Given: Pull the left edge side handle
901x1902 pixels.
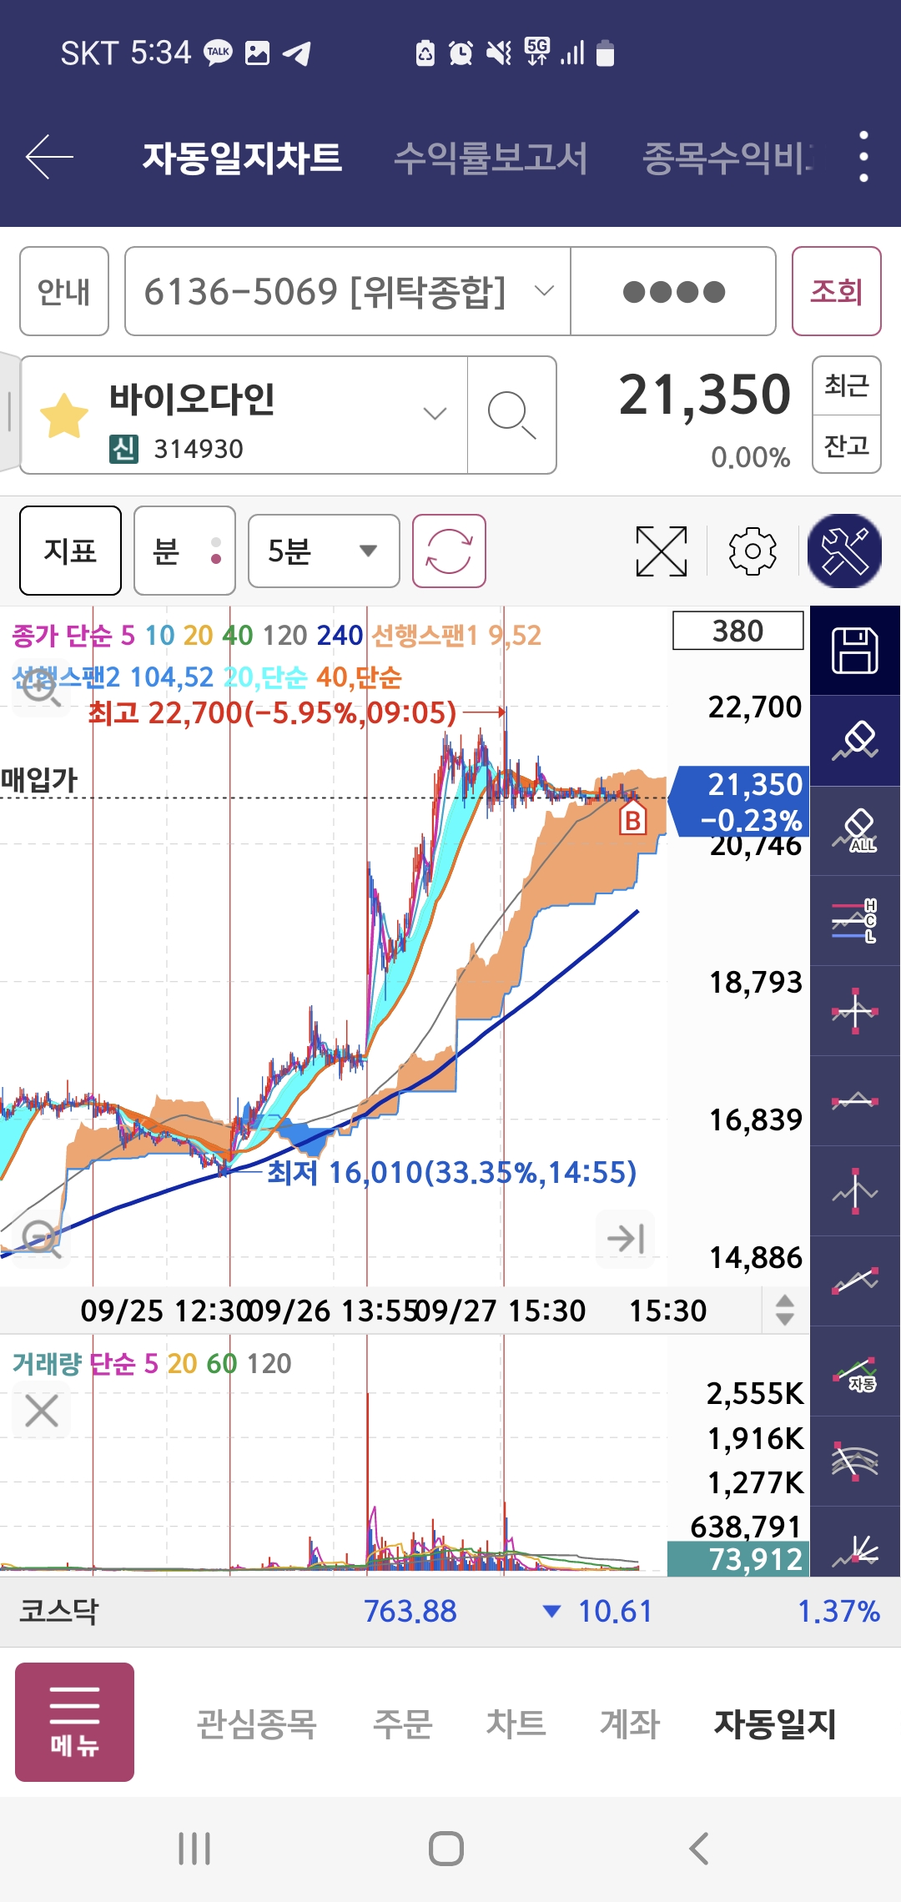Looking at the screenshot, I should point(9,412).
